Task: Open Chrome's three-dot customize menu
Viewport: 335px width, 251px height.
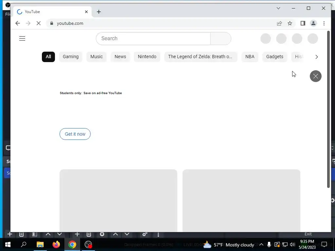Action: (x=324, y=23)
